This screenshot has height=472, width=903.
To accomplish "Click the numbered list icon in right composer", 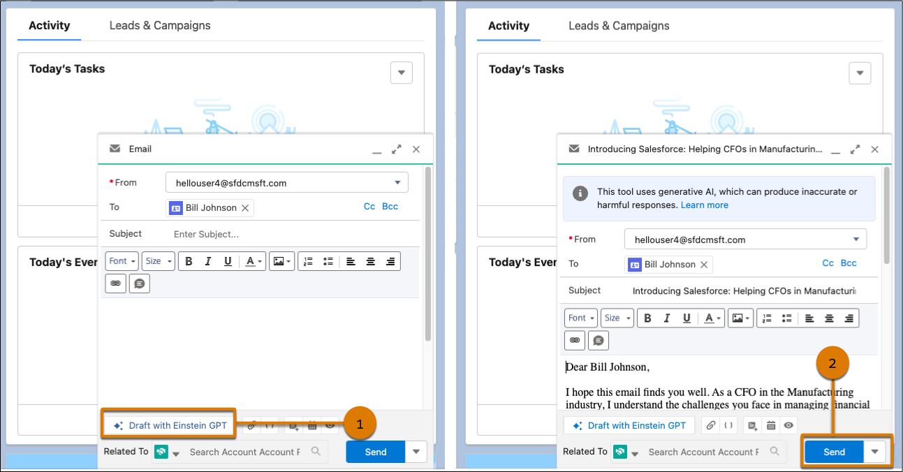I will [767, 318].
